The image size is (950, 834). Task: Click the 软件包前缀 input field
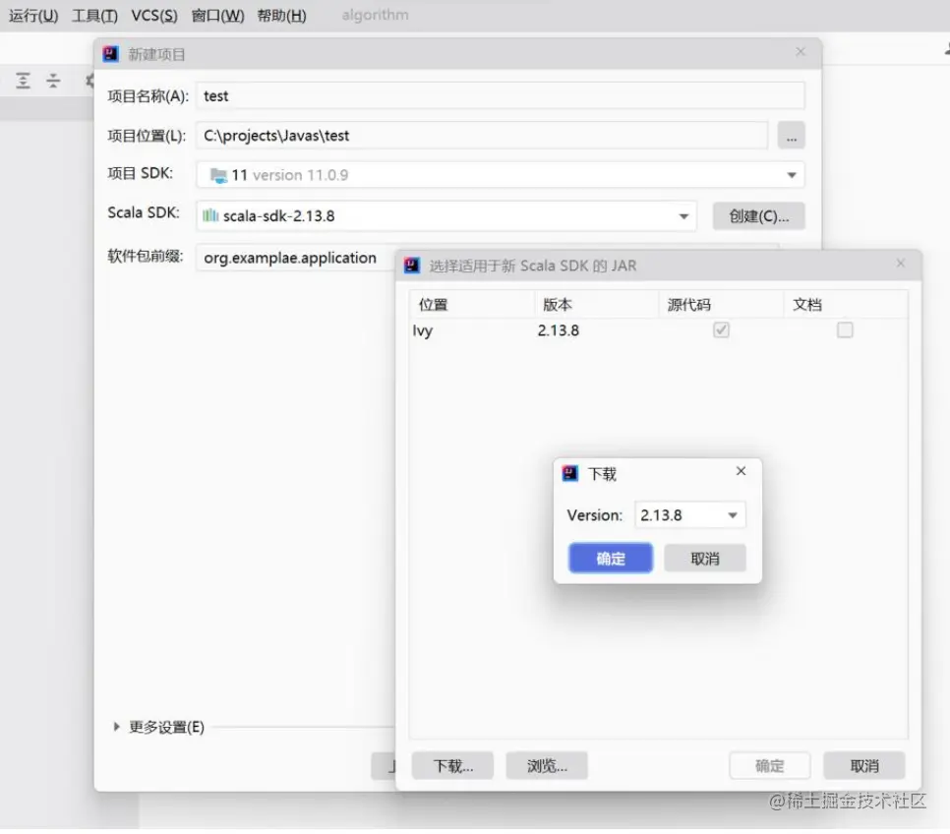point(295,258)
